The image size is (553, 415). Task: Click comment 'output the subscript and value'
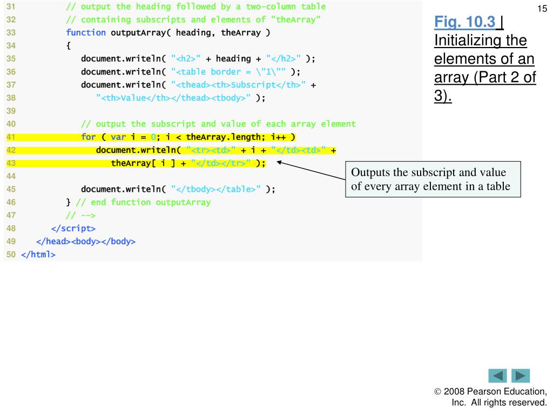(218, 124)
